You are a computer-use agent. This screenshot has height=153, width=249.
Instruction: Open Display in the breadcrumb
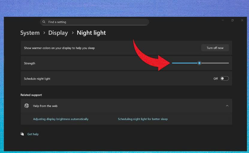pyautogui.click(x=58, y=33)
